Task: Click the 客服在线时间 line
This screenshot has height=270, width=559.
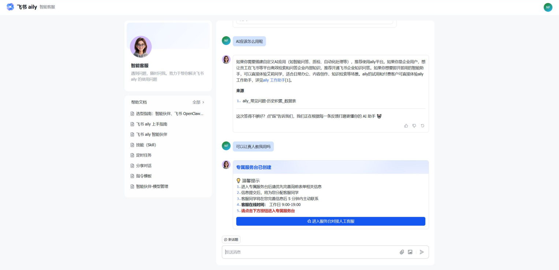Action: (x=271, y=205)
